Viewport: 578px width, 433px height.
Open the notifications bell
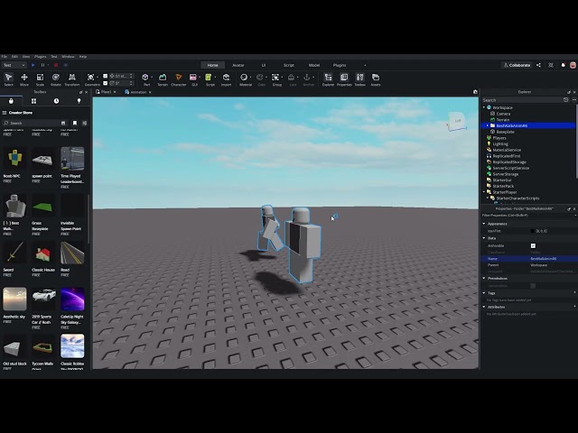pyautogui.click(x=564, y=65)
